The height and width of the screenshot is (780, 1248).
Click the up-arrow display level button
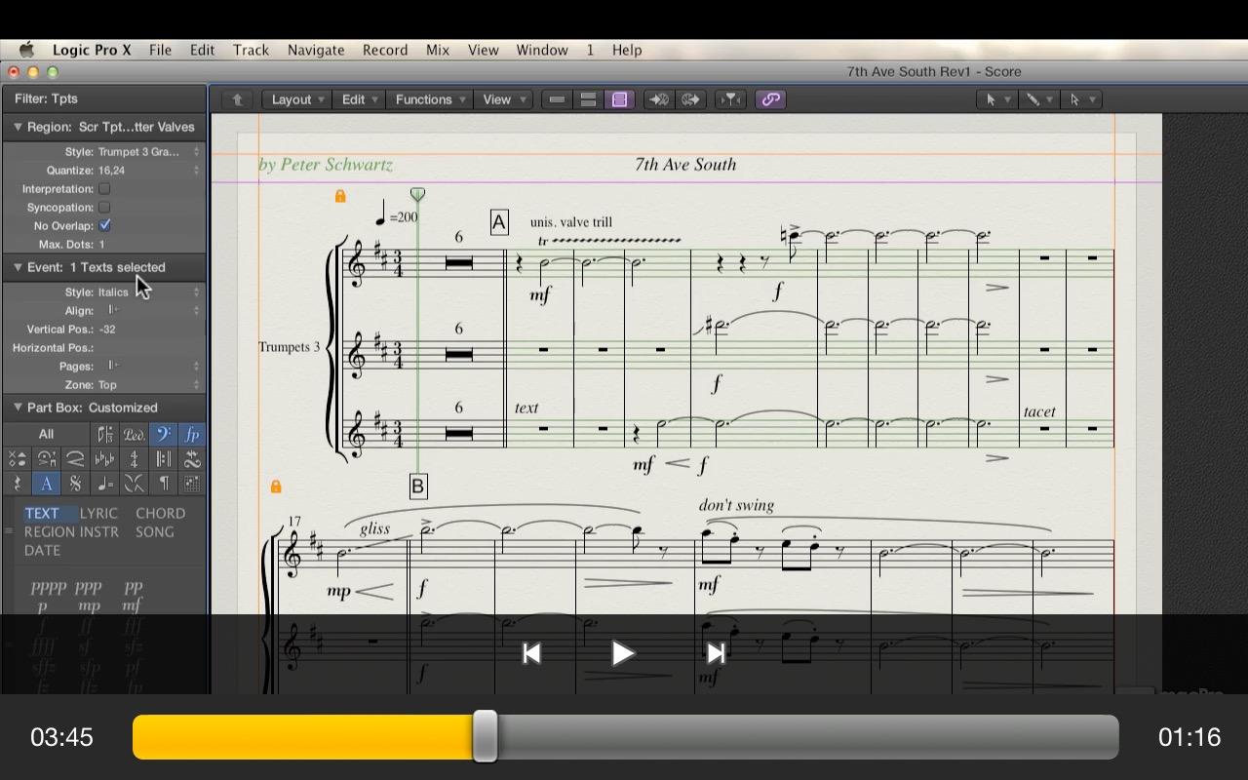tap(237, 99)
